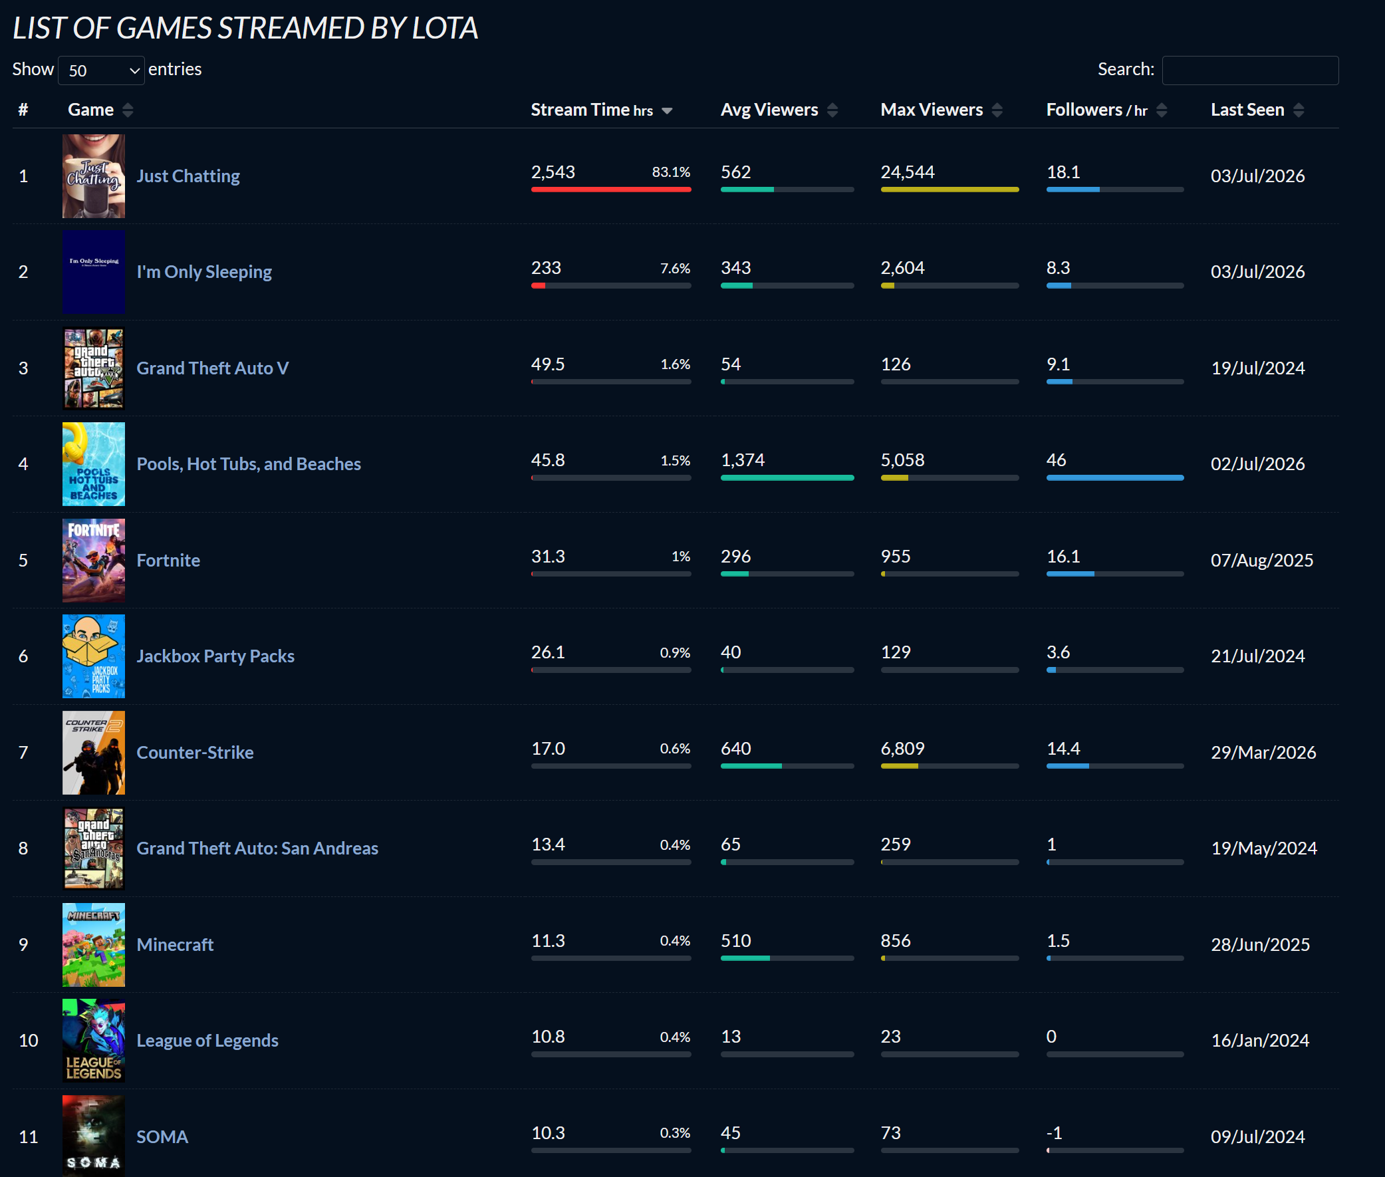This screenshot has width=1385, height=1177.
Task: Open the Show entries dropdown
Action: coord(102,70)
